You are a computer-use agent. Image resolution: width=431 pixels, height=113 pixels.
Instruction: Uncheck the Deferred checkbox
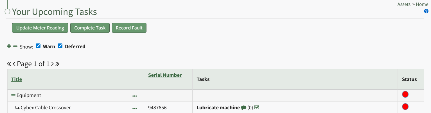tap(60, 46)
